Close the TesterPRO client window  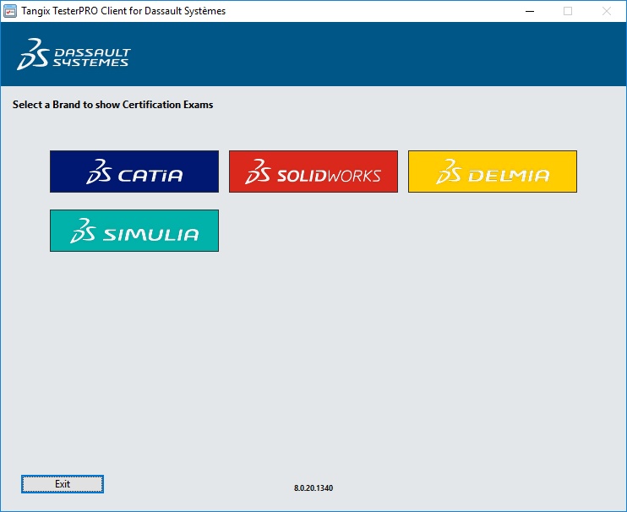coord(607,11)
